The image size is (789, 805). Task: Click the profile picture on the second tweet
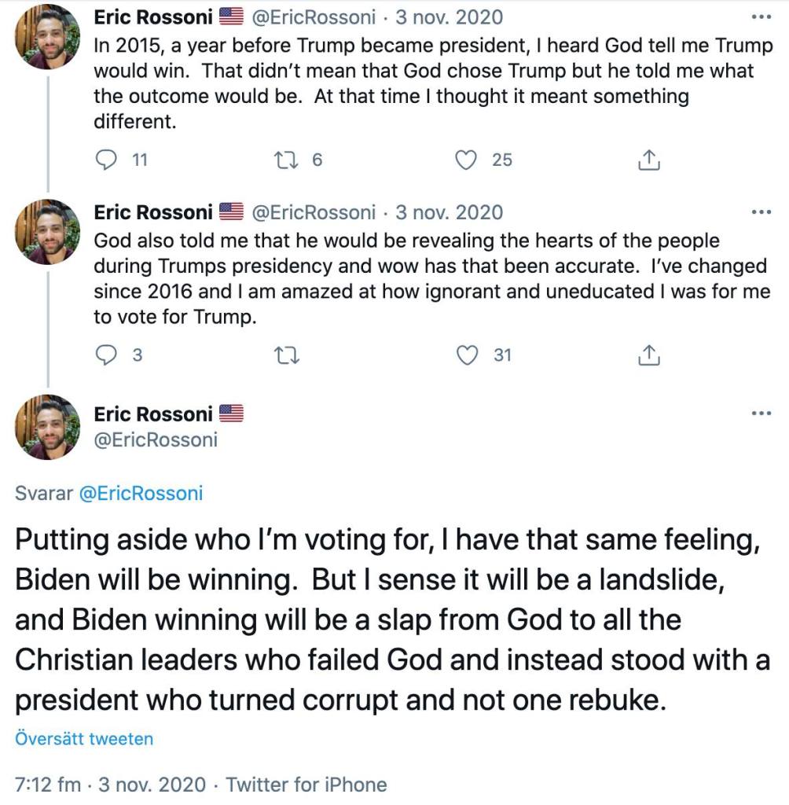(48, 231)
